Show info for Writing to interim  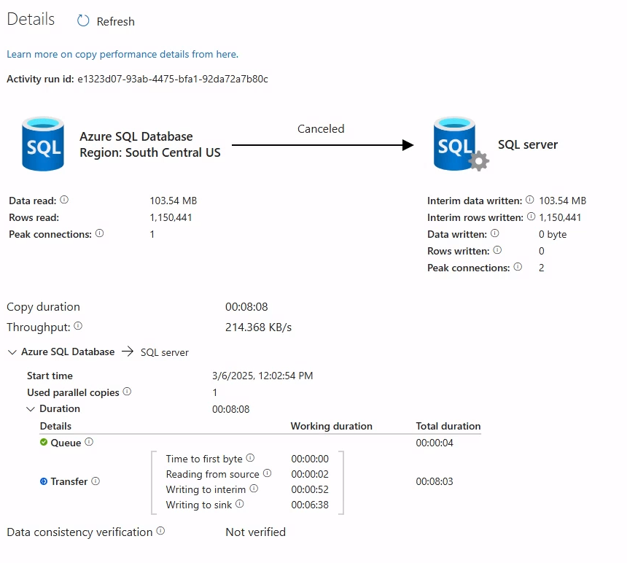(254, 489)
